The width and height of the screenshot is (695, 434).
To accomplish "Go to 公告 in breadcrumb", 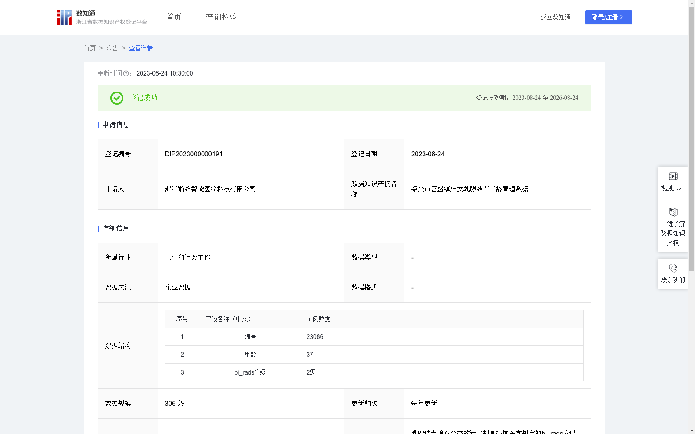I will point(112,48).
